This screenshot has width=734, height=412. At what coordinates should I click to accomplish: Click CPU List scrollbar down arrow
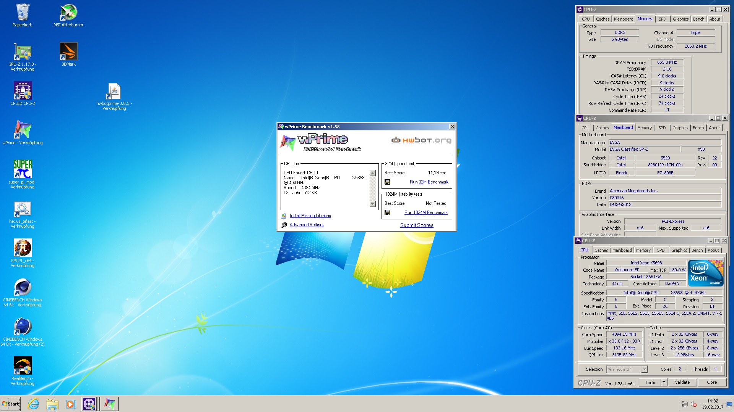point(373,204)
